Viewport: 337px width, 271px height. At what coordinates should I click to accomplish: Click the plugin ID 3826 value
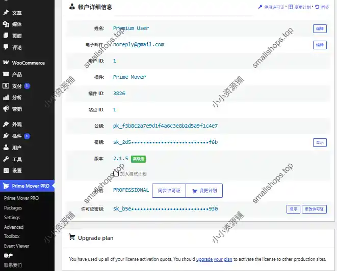(119, 93)
